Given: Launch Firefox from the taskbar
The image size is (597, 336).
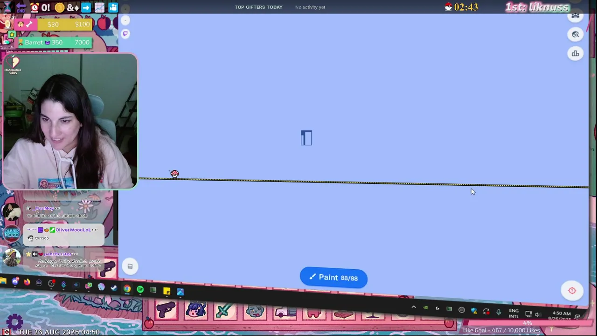Looking at the screenshot, I should (27, 282).
